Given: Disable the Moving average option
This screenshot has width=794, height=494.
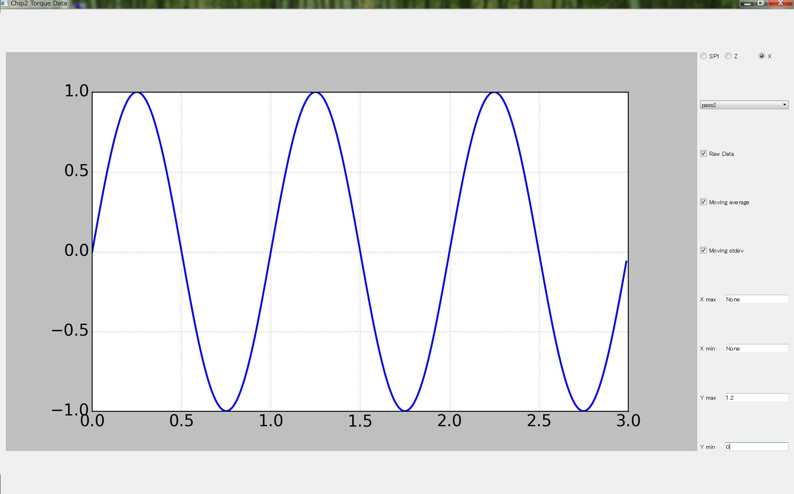Looking at the screenshot, I should [703, 202].
